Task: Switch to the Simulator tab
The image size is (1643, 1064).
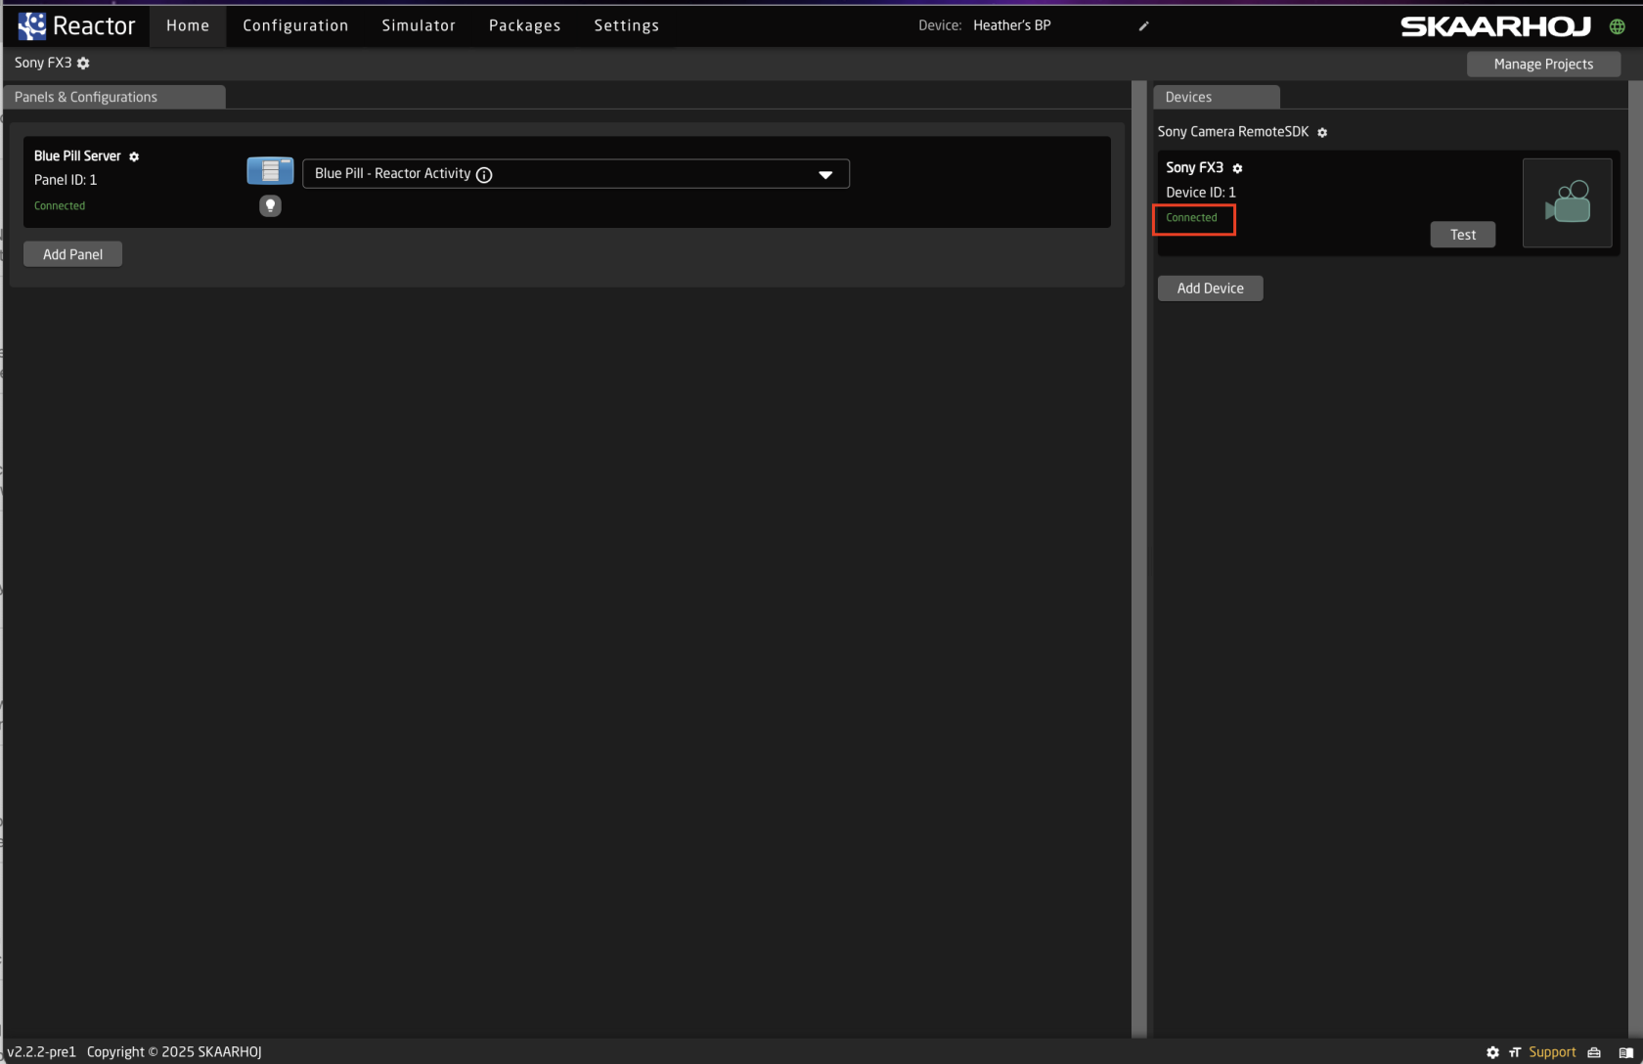Action: click(x=419, y=25)
